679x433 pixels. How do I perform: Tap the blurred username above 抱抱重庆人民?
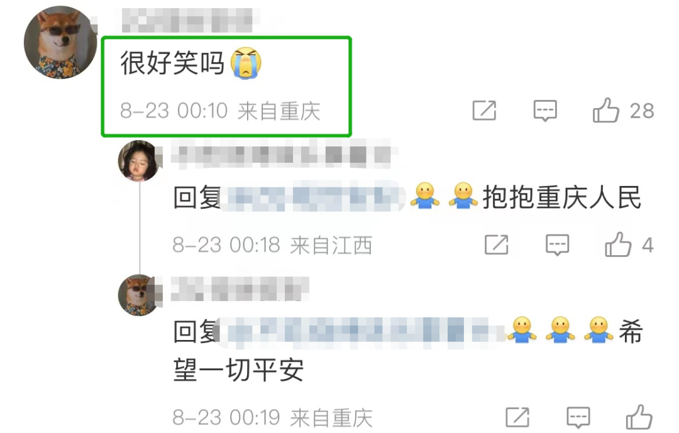(281, 154)
